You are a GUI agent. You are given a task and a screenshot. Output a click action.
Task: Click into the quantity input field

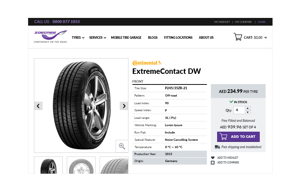coord(239,110)
